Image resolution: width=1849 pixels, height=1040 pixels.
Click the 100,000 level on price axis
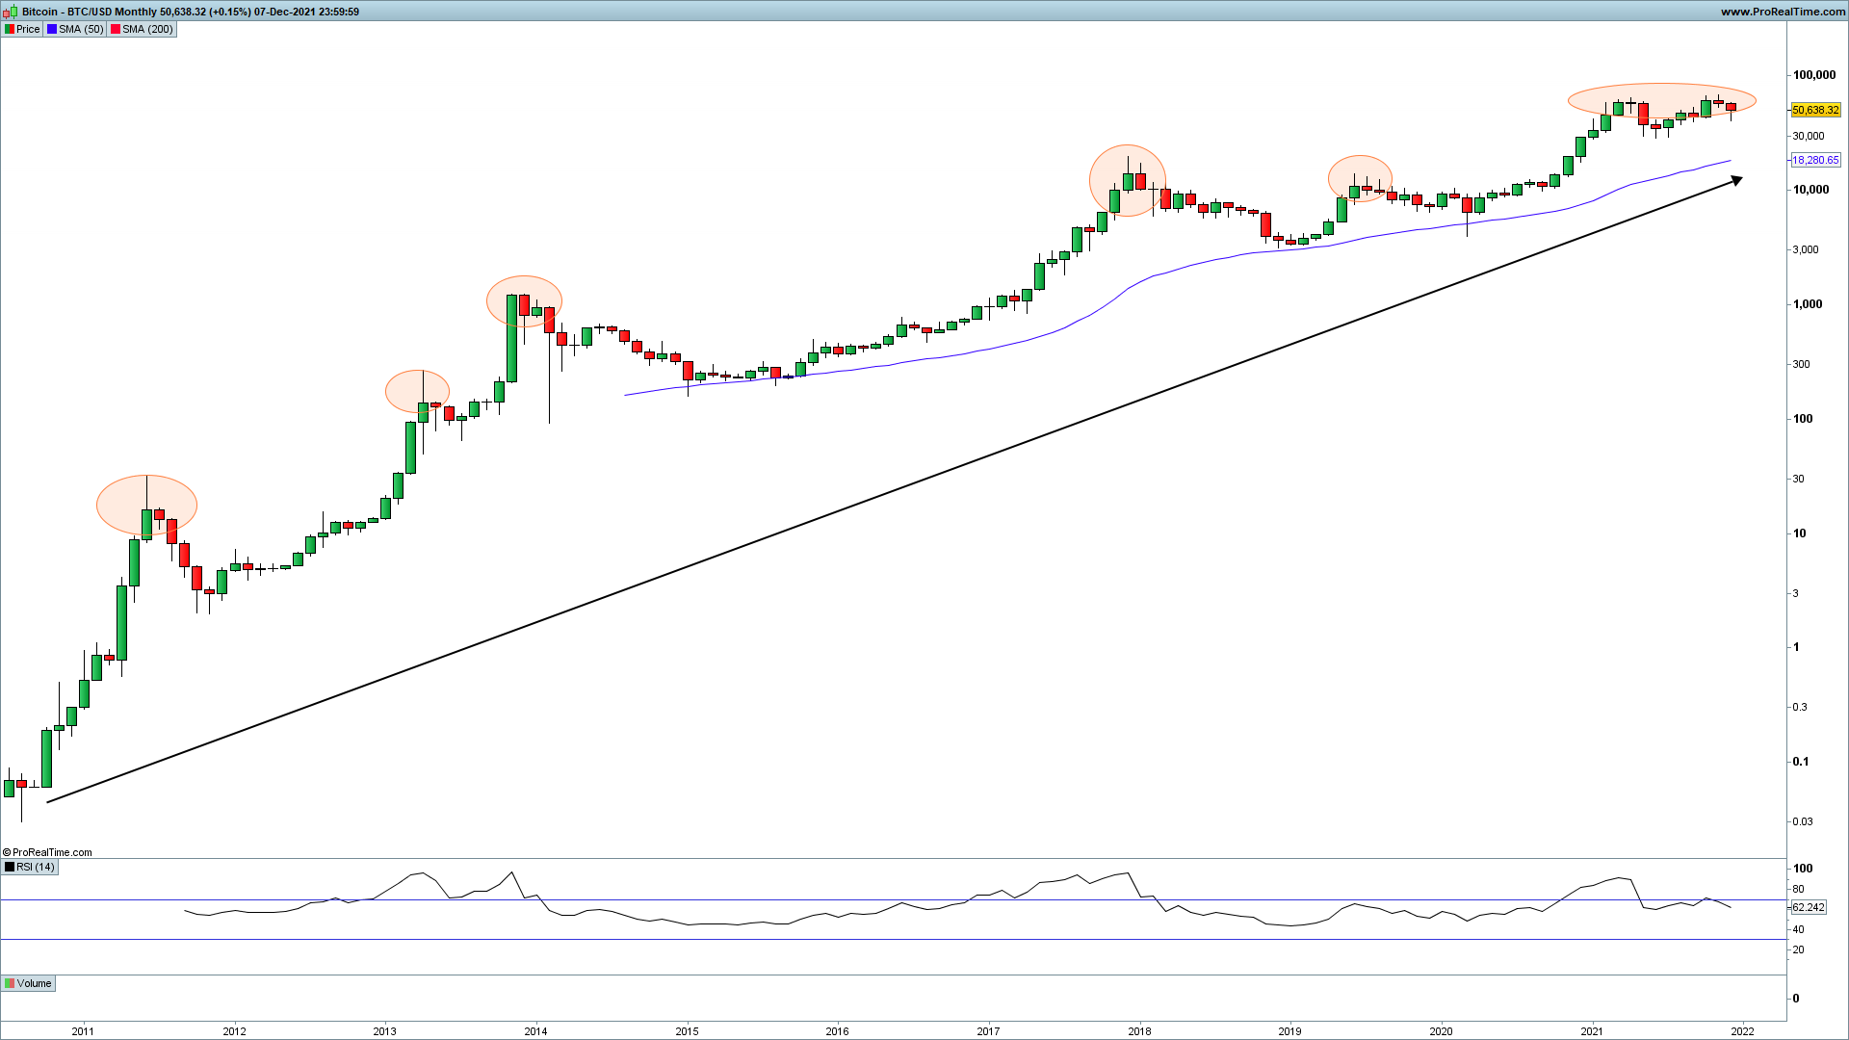tap(1813, 75)
